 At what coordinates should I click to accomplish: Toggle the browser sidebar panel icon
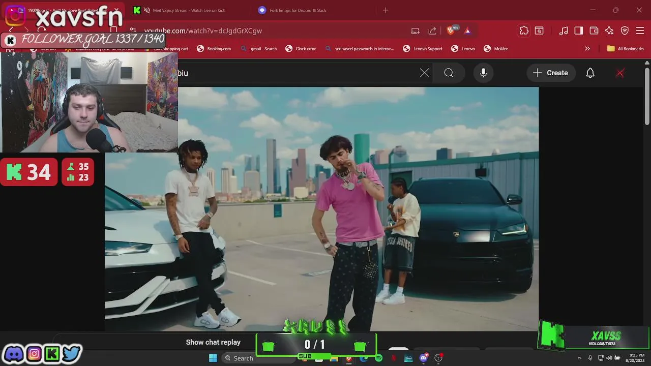(x=579, y=30)
